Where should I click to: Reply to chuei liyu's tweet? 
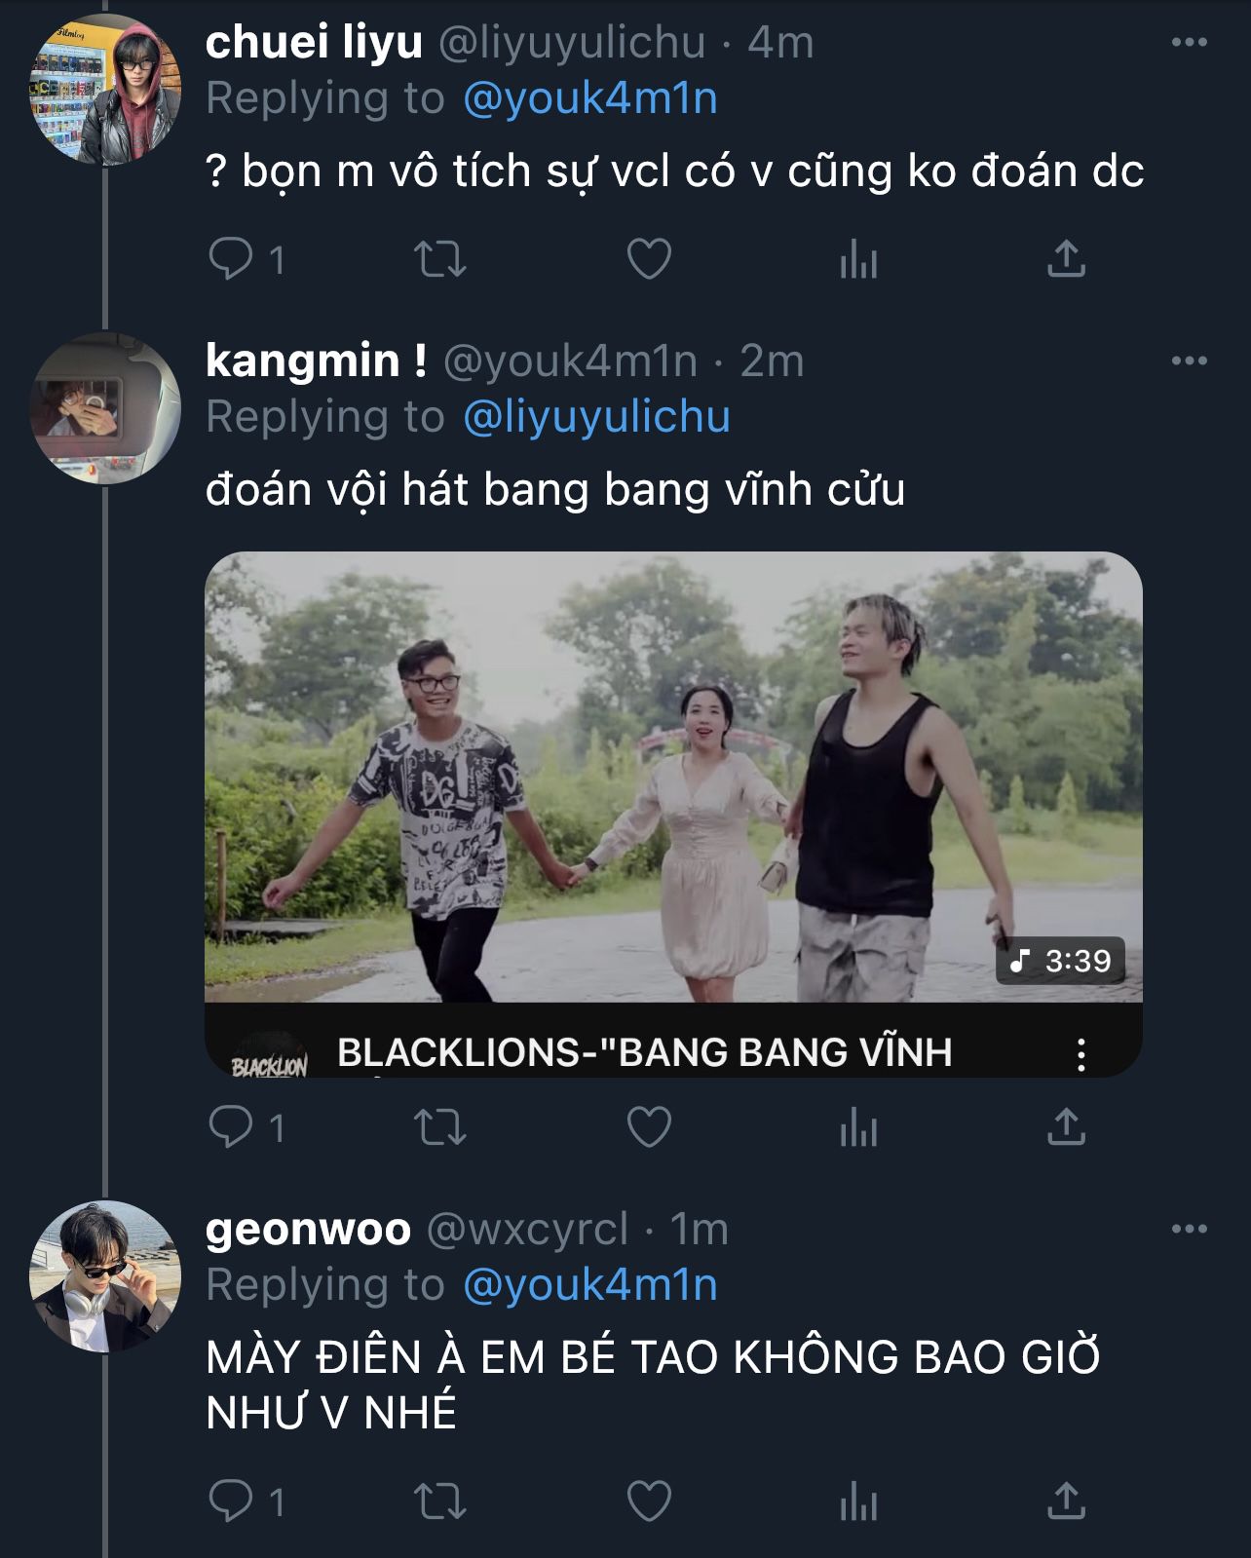click(231, 259)
